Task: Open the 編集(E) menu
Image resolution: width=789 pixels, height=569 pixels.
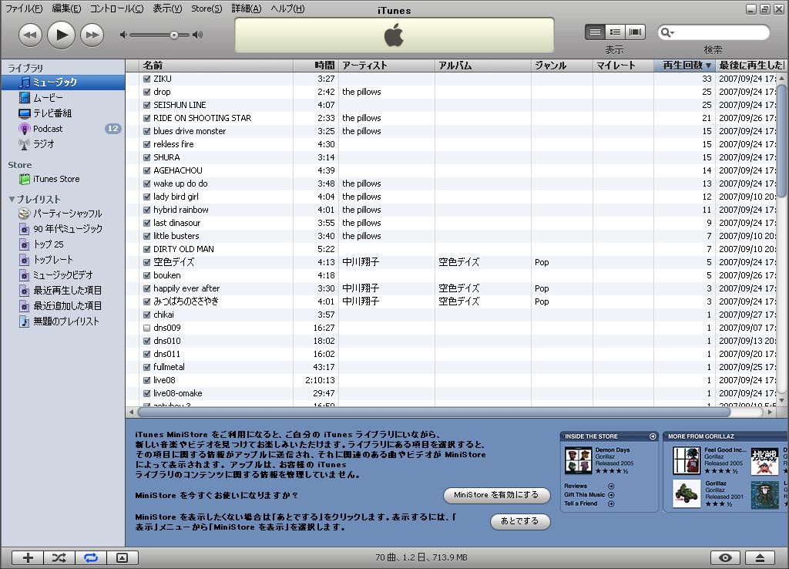Action: [66, 8]
